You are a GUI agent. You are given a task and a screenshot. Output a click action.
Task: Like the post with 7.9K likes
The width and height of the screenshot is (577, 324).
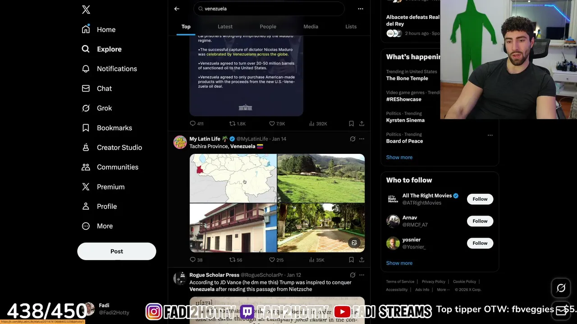pyautogui.click(x=277, y=123)
